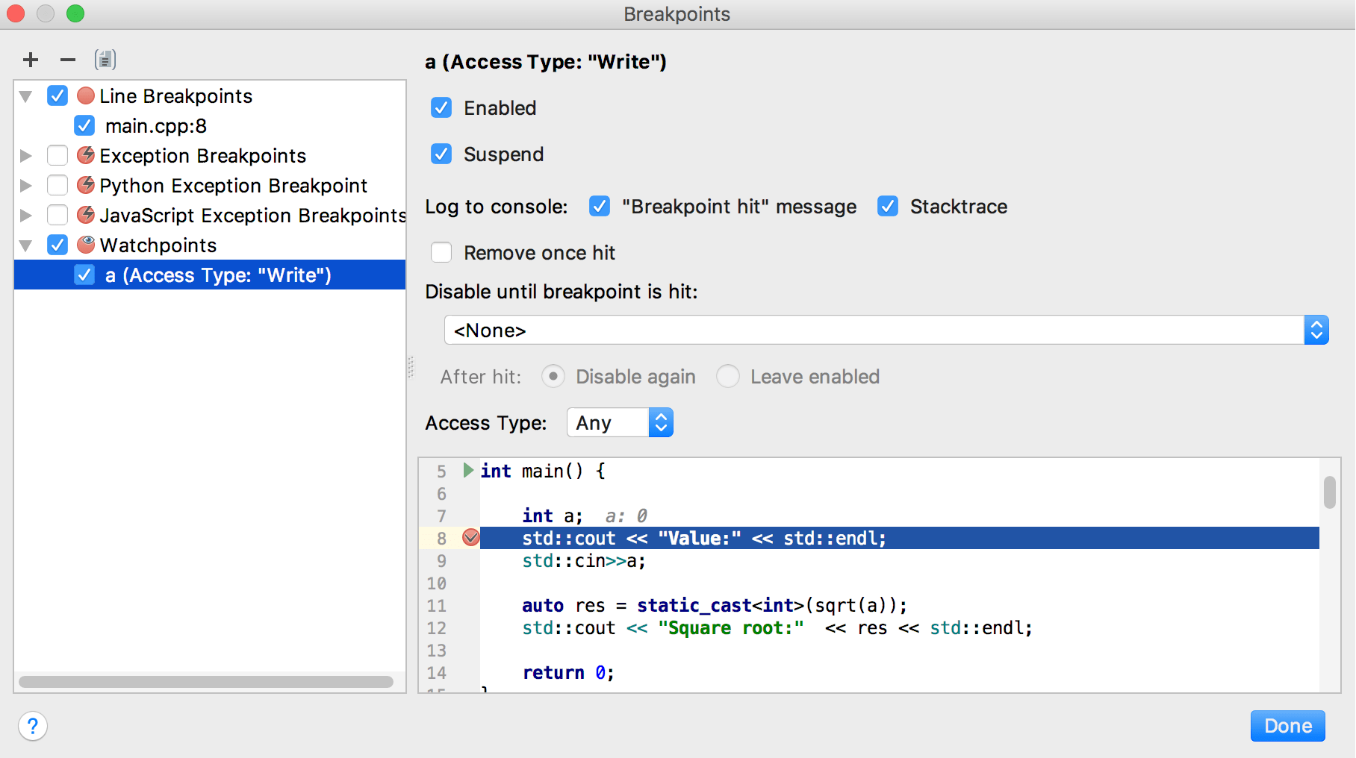1356x758 pixels.
Task: Click the group breakpoints icon in toolbar
Action: tap(105, 60)
